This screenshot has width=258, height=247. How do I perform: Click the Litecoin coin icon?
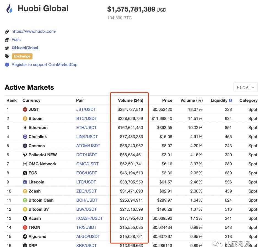25,182
